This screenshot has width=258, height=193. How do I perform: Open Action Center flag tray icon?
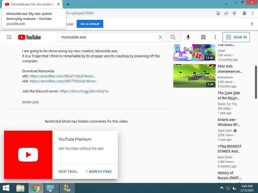[x=222, y=188]
